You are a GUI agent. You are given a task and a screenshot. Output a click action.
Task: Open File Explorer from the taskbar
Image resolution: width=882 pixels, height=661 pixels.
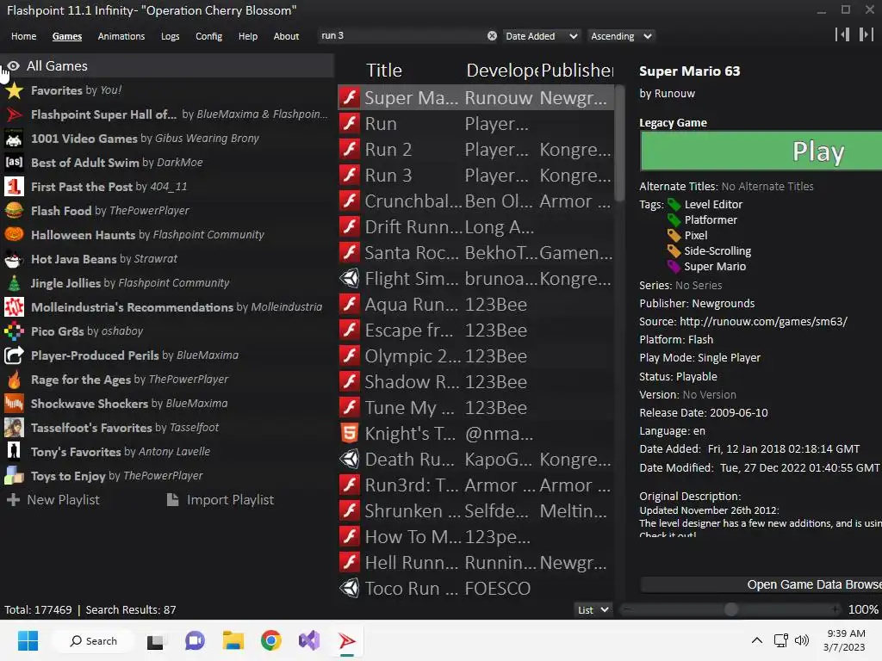pyautogui.click(x=233, y=640)
